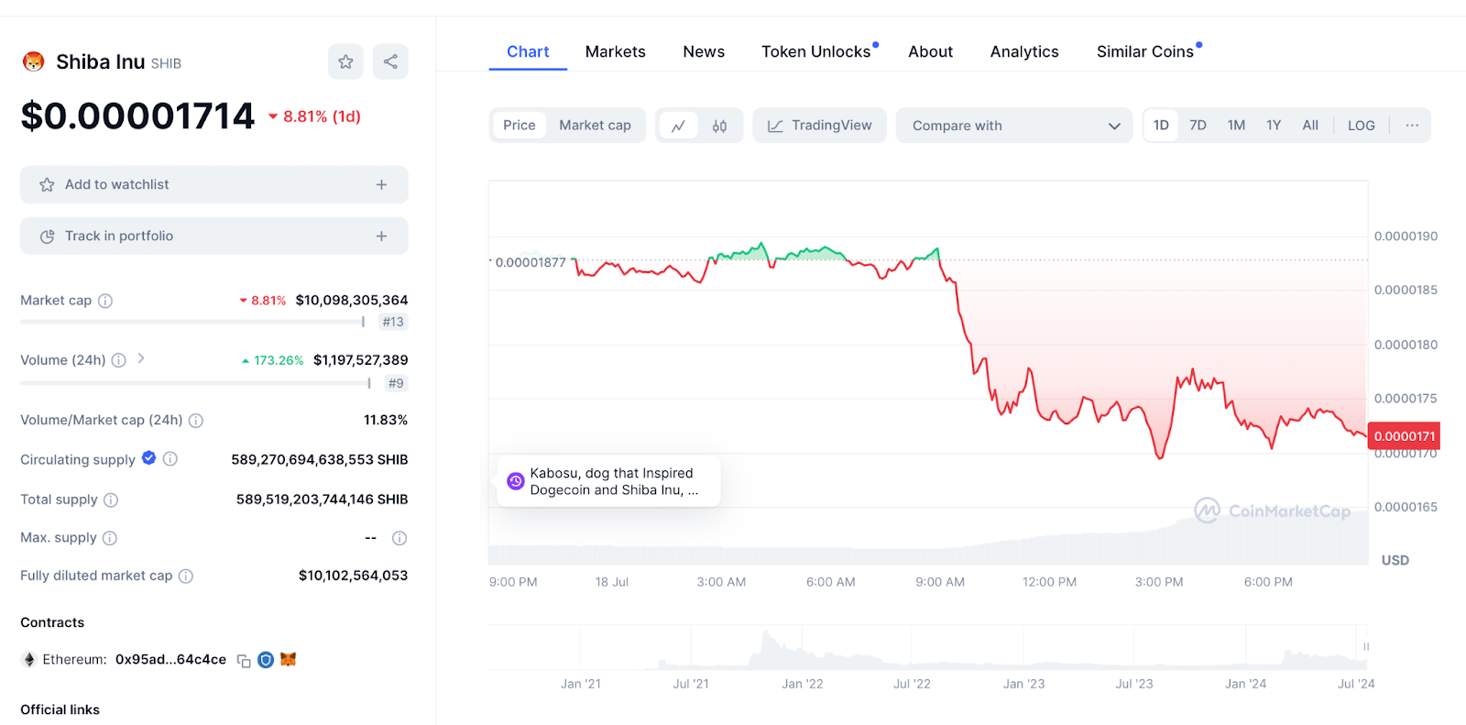
Task: Click Track in portfolio button
Action: point(214,236)
